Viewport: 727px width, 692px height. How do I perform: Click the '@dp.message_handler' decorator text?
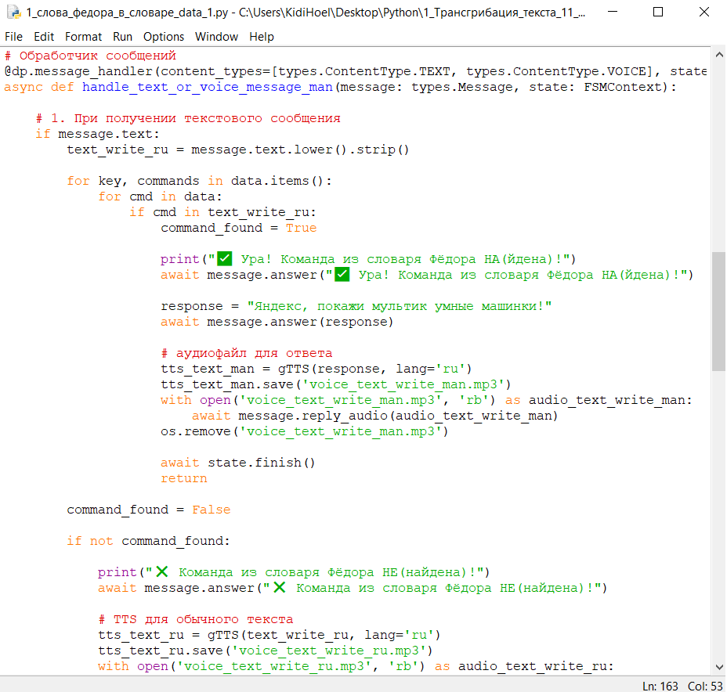78,71
